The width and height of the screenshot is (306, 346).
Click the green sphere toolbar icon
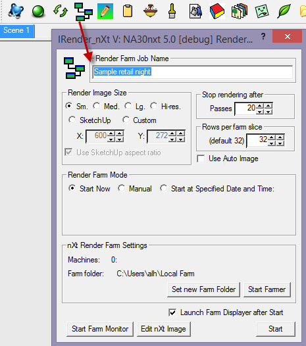pyautogui.click(x=38, y=11)
